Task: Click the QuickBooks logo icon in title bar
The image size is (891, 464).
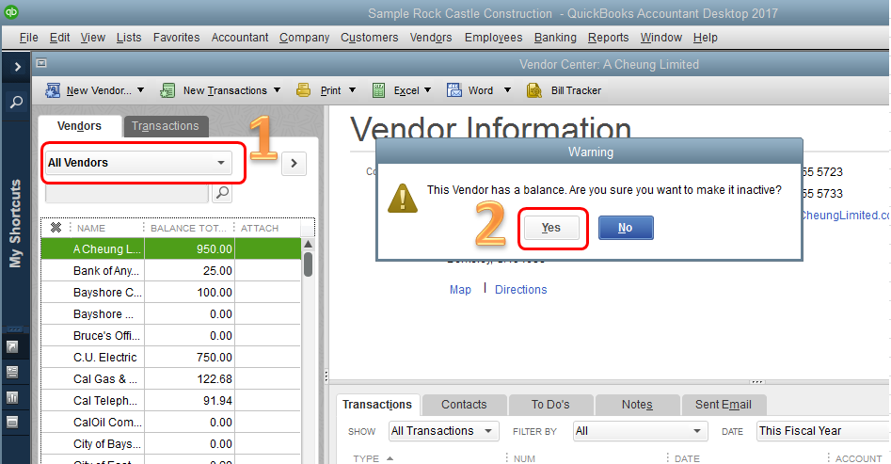Action: [x=10, y=12]
